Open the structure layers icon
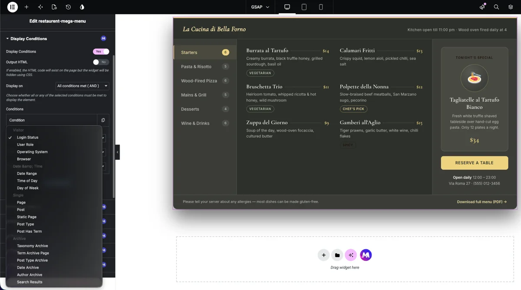 (x=511, y=7)
